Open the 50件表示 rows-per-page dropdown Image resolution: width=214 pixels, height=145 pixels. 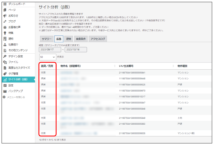click(x=48, y=57)
